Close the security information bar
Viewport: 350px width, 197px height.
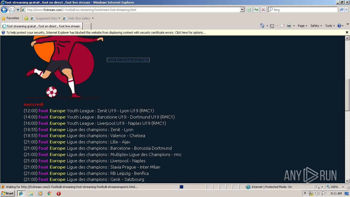tap(347, 32)
